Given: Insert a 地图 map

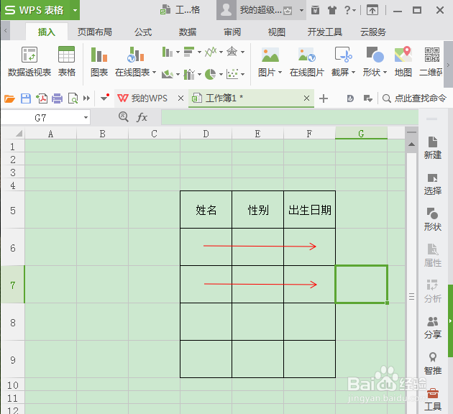Looking at the screenshot, I should click(x=403, y=62).
